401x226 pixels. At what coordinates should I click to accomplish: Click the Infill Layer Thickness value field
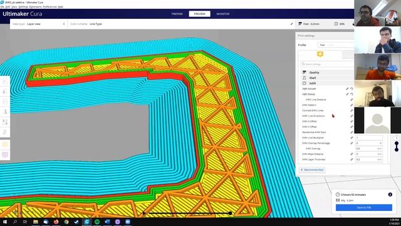point(369,159)
